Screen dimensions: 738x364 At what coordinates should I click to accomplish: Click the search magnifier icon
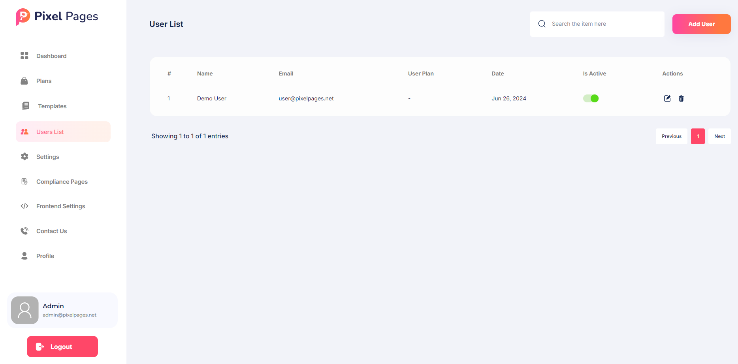[542, 24]
